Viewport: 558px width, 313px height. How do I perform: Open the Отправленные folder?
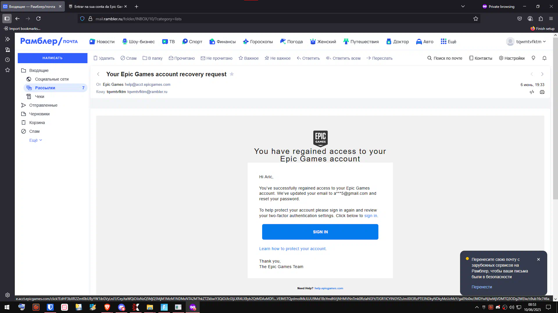click(43, 105)
